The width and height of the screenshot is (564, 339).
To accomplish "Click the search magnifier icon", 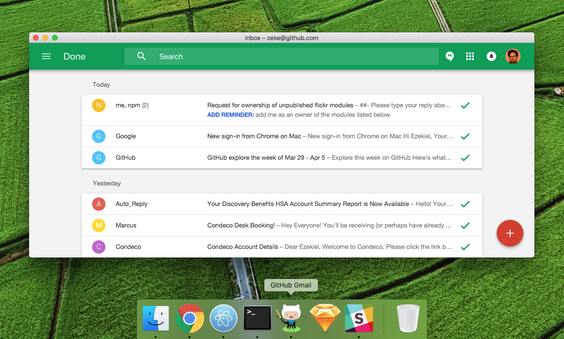I will pyautogui.click(x=141, y=56).
